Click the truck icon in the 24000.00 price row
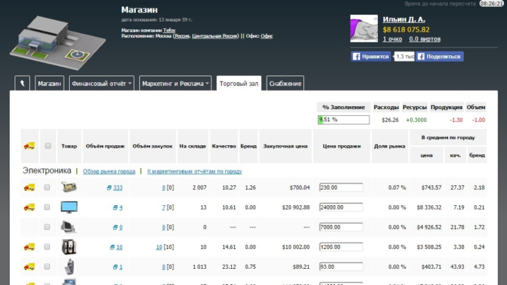The height and width of the screenshot is (285, 507). tap(29, 207)
